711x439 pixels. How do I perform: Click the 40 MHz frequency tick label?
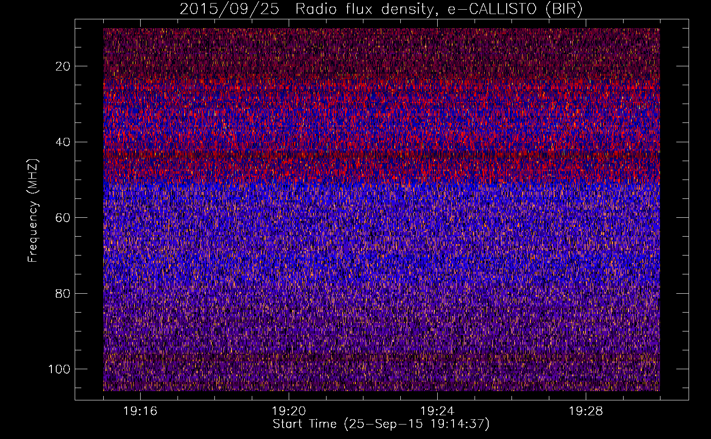(63, 142)
